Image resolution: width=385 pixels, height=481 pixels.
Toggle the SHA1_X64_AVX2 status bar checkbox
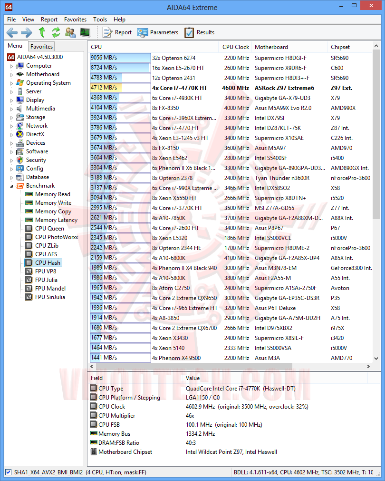pyautogui.click(x=8, y=472)
